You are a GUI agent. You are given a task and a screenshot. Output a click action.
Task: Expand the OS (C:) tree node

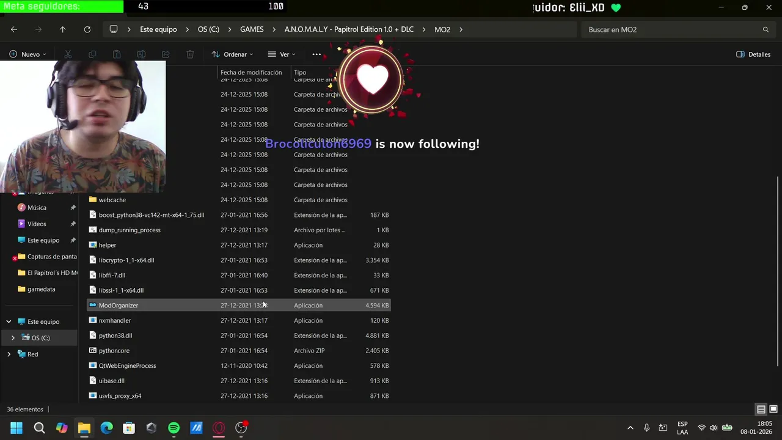click(x=13, y=338)
